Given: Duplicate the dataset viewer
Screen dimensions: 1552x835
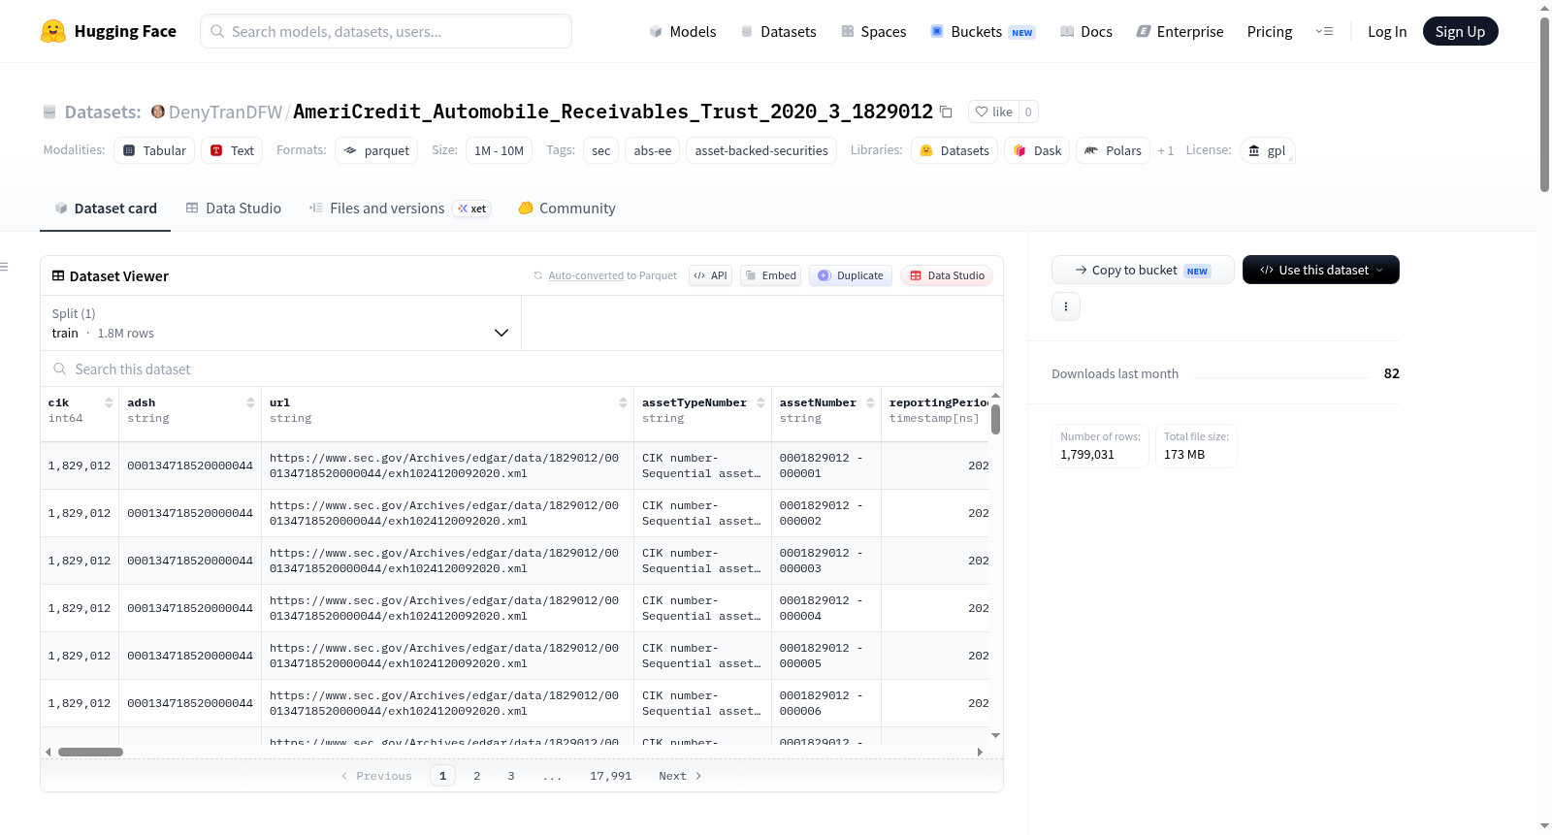Looking at the screenshot, I should (x=851, y=275).
